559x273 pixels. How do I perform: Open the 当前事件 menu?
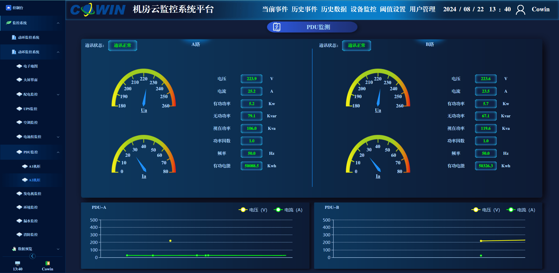[275, 9]
